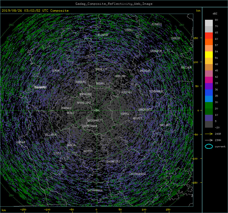Click the timestamp 2019/08/26 03:02:52 UTC Composite

coord(35,11)
